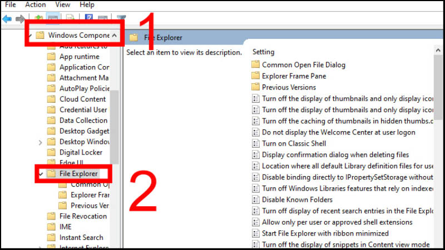This screenshot has height=250, width=445.
Task: Click the blue Back arrow toolbar icon
Action: (x=7, y=19)
